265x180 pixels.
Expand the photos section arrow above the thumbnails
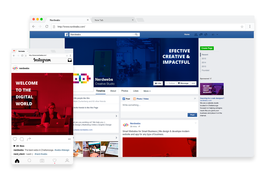116,138
